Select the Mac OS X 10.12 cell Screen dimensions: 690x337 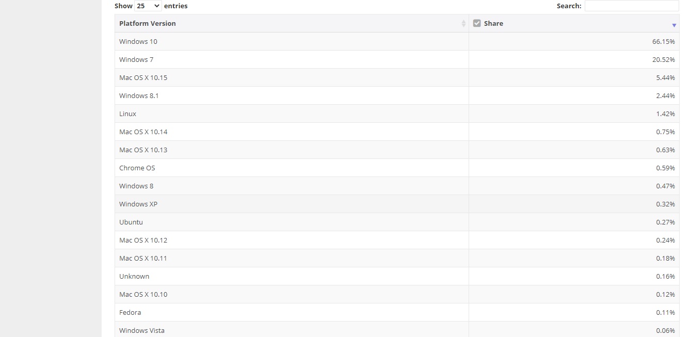click(x=292, y=240)
